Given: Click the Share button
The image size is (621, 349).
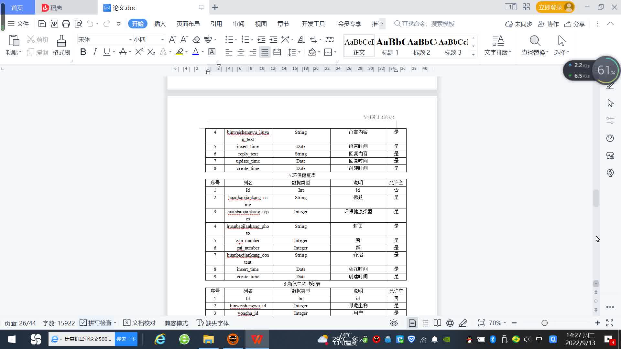Looking at the screenshot, I should (574, 24).
